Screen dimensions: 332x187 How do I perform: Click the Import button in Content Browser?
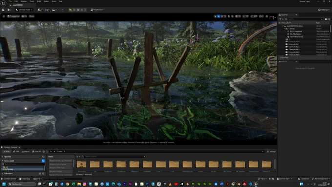click(26, 152)
